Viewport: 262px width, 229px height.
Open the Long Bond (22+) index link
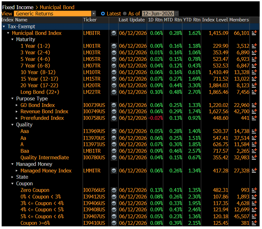tap(40, 92)
